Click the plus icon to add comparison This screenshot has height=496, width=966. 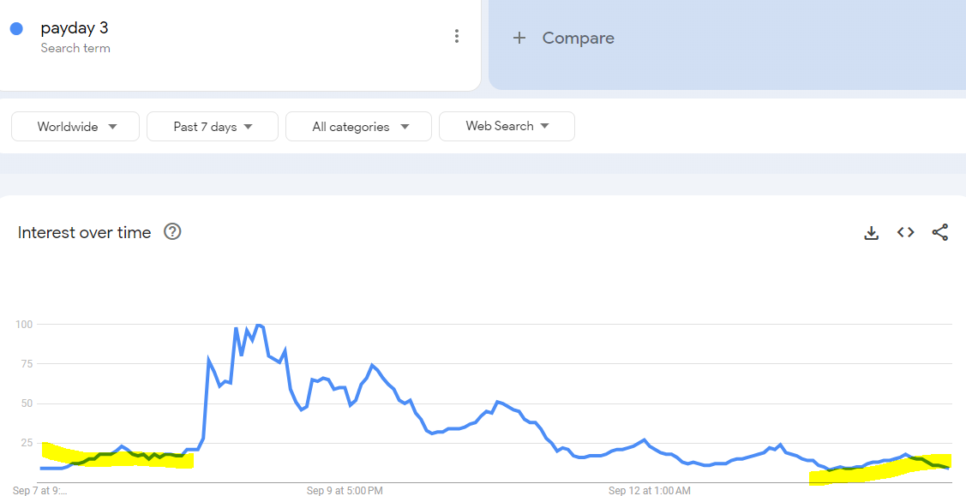click(519, 39)
